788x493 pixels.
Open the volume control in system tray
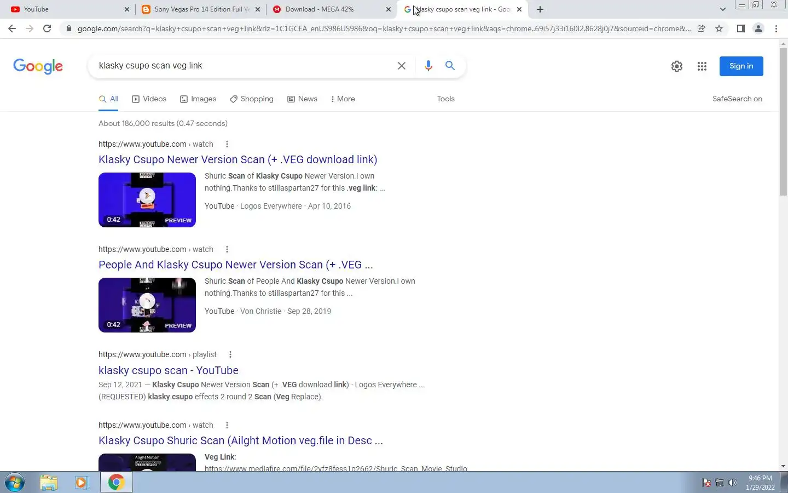coord(733,483)
